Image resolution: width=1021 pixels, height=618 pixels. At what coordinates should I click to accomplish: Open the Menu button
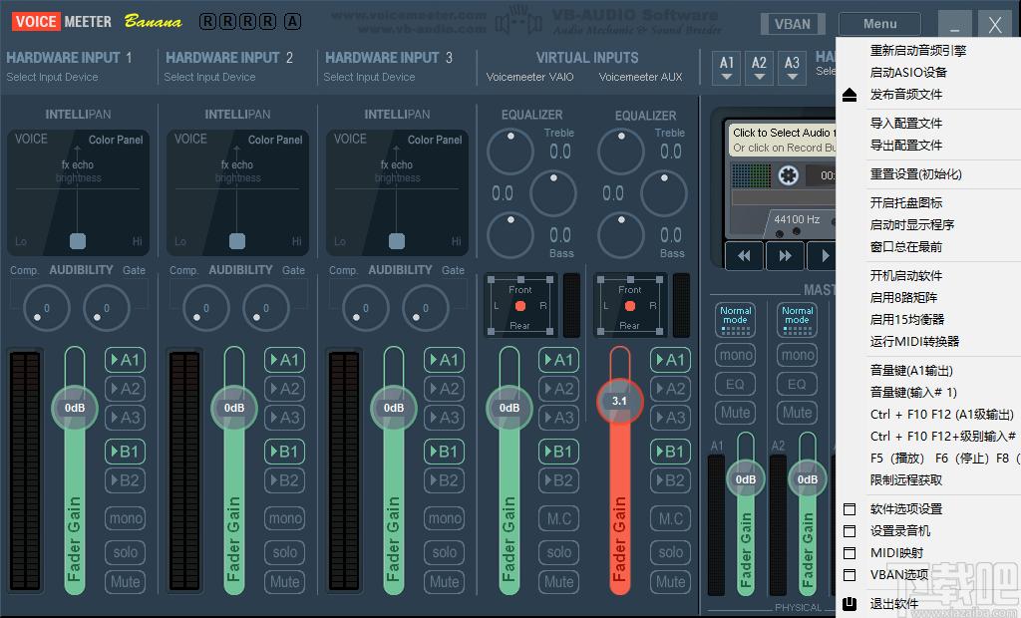click(879, 24)
